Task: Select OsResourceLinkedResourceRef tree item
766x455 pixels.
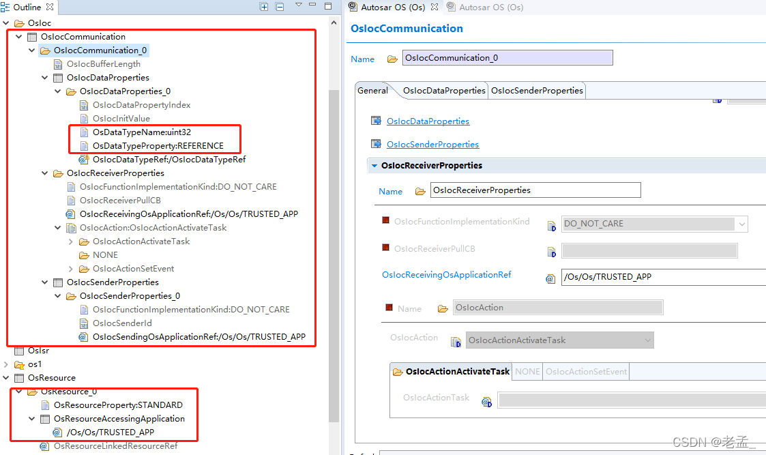Action: click(116, 445)
